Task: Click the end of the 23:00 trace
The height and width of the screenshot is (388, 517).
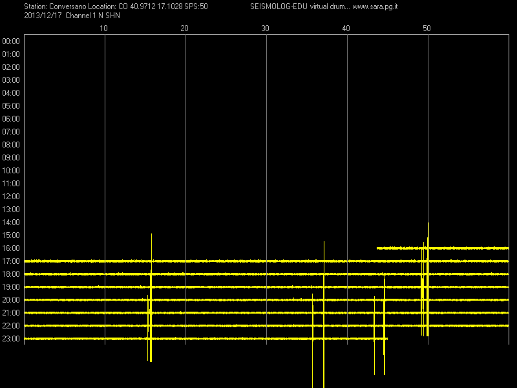Action: click(386, 338)
